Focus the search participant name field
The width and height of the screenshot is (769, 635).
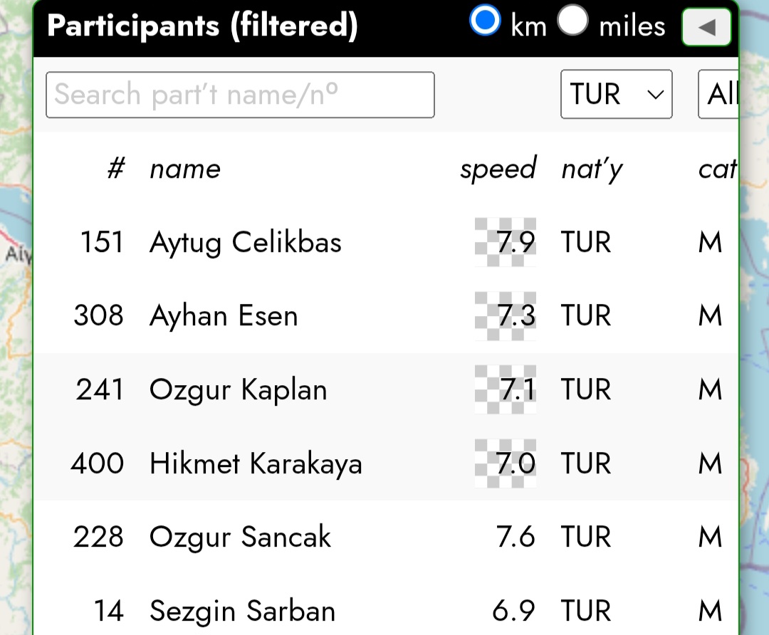pos(240,95)
